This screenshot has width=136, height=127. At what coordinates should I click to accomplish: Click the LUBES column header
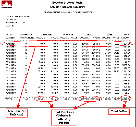(110, 35)
